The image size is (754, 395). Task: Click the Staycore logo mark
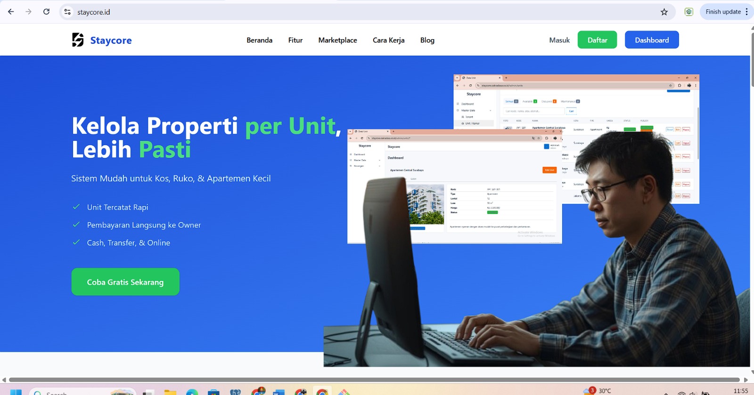point(78,40)
